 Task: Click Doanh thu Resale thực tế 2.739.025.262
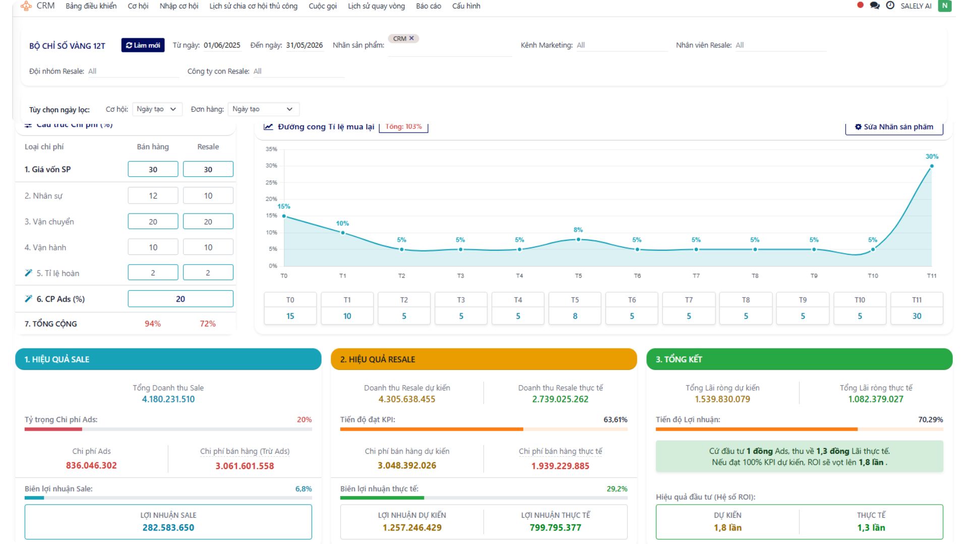pos(560,399)
